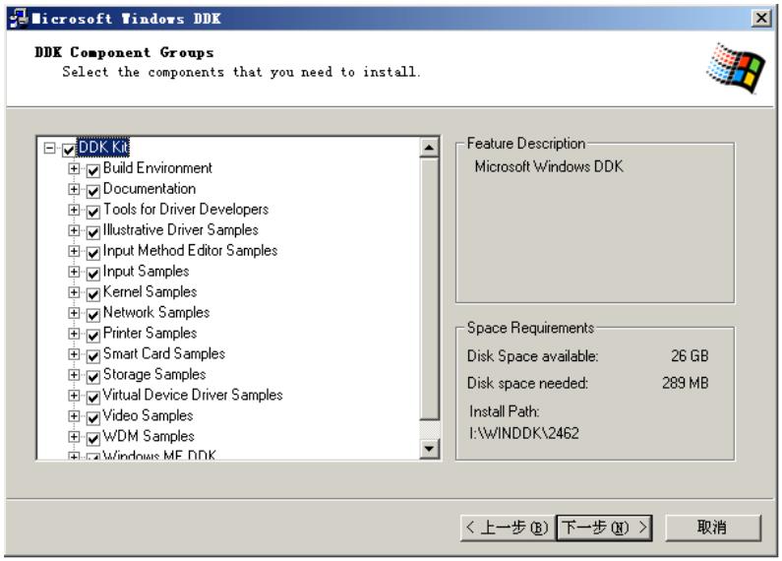
Task: Cancel setup with the 取消 button
Action: 713,528
